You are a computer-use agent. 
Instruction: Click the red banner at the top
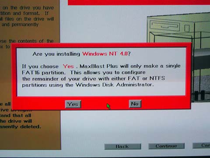click(139, 3)
